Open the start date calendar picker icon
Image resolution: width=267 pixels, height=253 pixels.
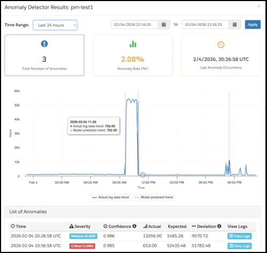(x=164, y=25)
